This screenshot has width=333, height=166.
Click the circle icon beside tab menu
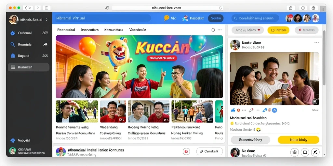coord(213,30)
